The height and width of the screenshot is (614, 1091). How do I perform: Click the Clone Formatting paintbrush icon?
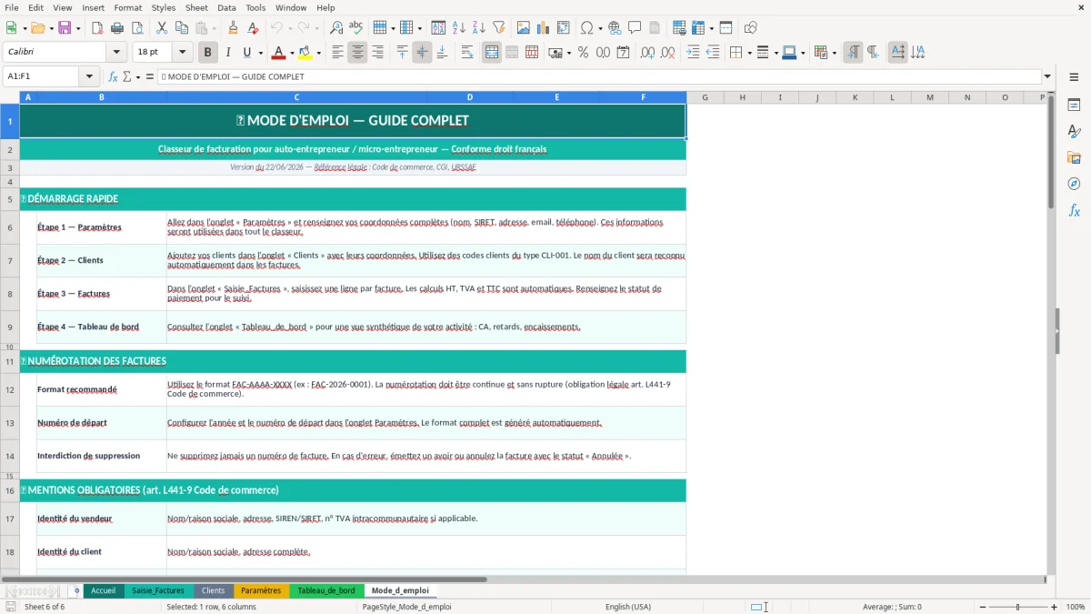pos(234,28)
